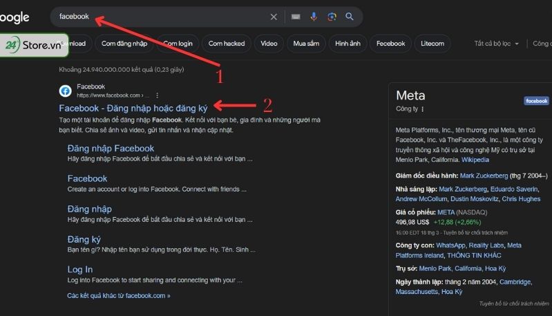Open the WhatsApp subsidiary link
The width and height of the screenshot is (552, 316).
(x=450, y=245)
